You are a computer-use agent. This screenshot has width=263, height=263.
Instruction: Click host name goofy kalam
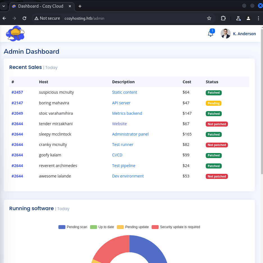coord(50,155)
